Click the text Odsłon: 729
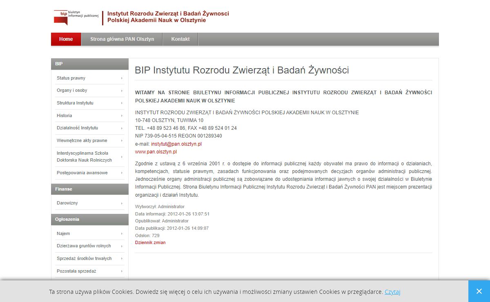 pyautogui.click(x=147, y=235)
